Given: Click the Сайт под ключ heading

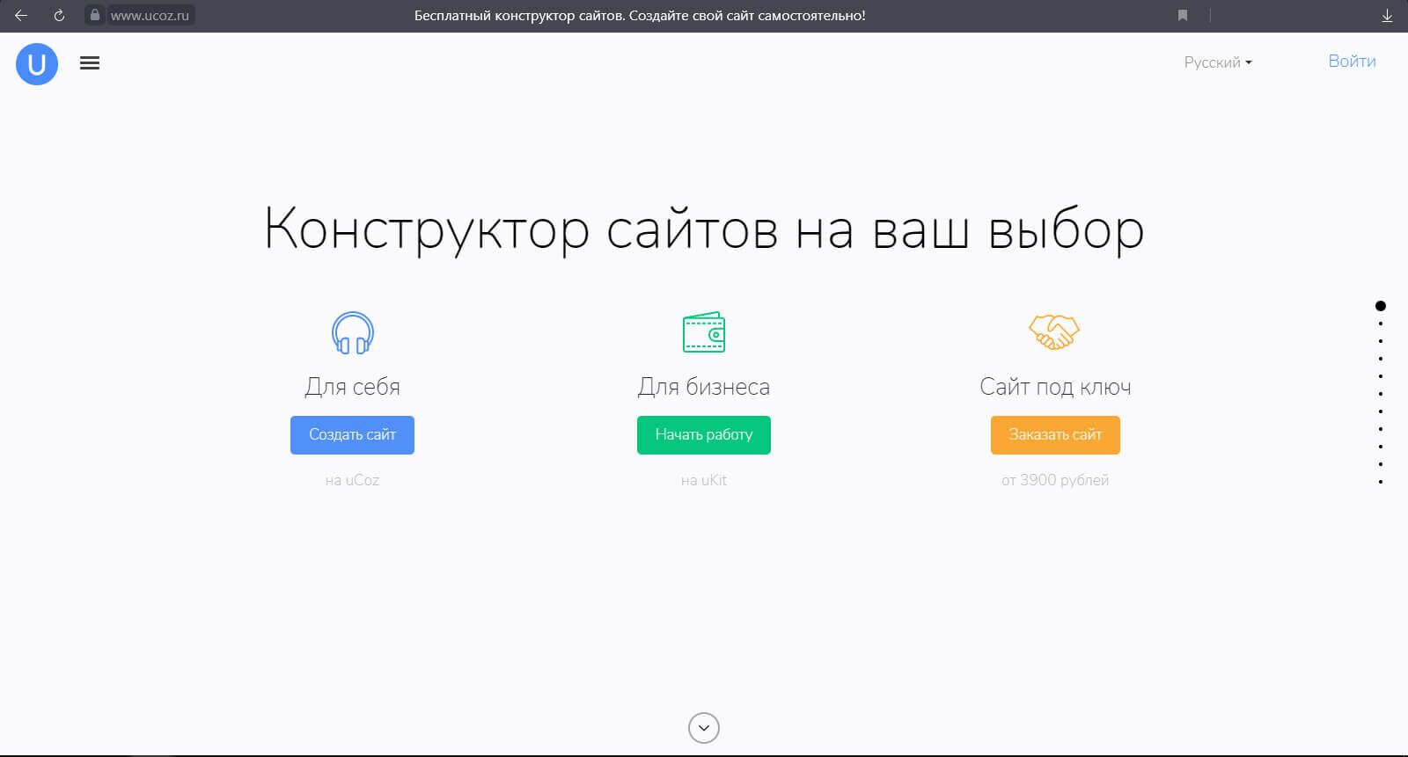Looking at the screenshot, I should 1055,387.
